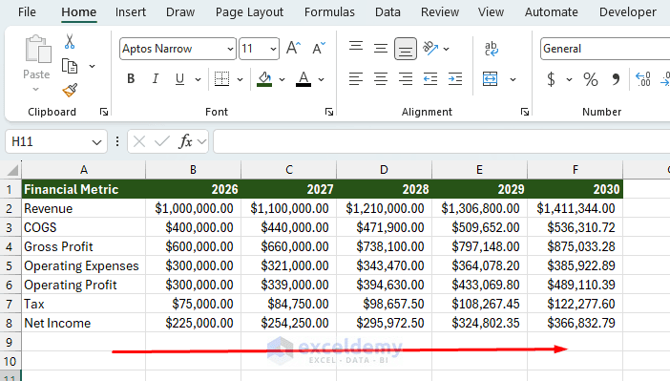Click the Cut scissors icon
This screenshot has width=670, height=381.
click(70, 42)
